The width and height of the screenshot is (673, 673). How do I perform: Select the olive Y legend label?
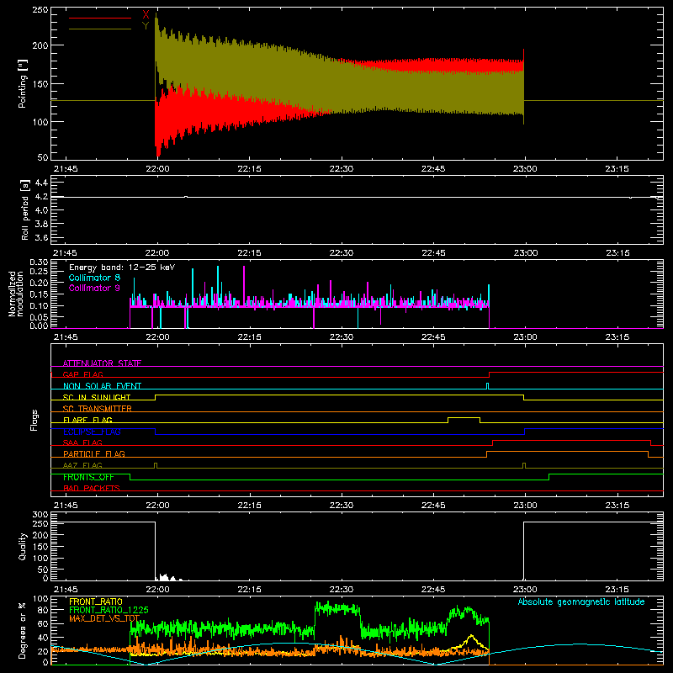[x=146, y=26]
